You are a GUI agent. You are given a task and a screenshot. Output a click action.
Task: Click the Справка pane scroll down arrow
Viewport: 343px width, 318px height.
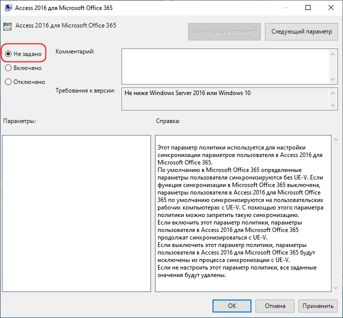click(336, 288)
